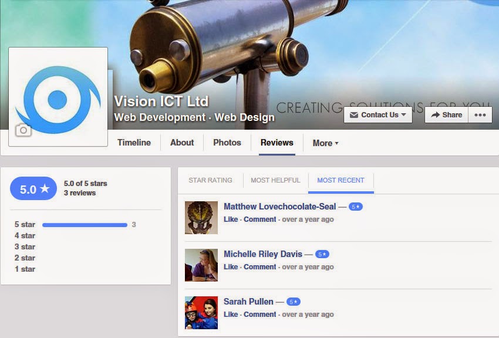Click the '2 star' row label
The width and height of the screenshot is (499, 338).
click(25, 258)
